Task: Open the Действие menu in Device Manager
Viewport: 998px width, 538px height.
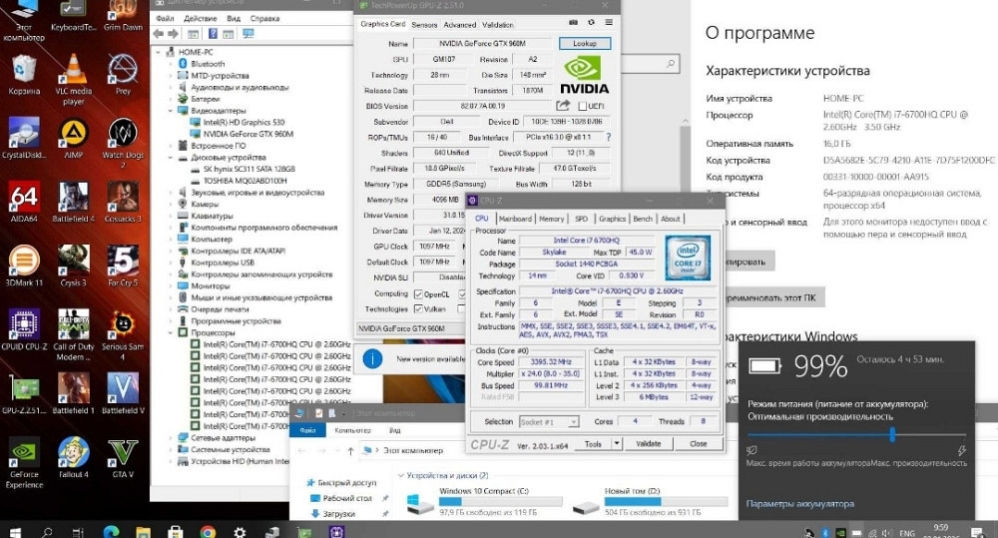Action: click(201, 18)
